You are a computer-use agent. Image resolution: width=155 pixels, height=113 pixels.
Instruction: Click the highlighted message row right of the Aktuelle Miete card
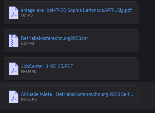pos(147,96)
